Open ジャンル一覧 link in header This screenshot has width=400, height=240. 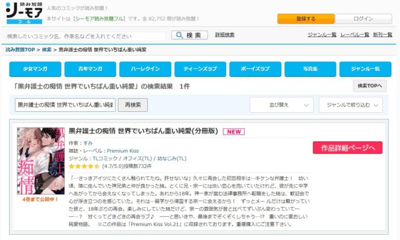(322, 35)
